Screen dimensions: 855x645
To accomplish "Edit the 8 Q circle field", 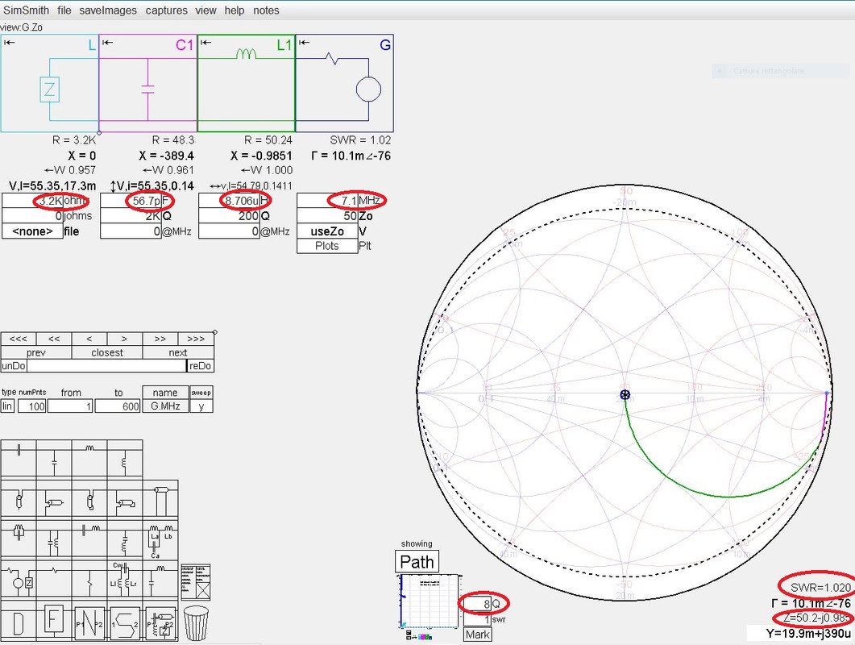I will click(478, 604).
